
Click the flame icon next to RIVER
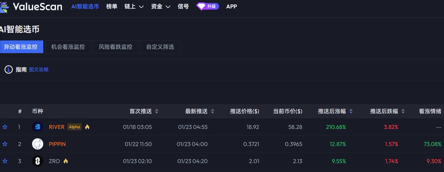[87, 127]
